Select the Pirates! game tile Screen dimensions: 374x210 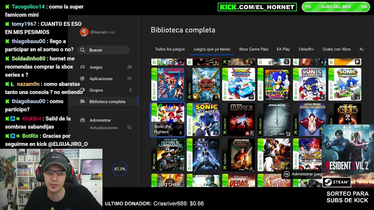203,84
